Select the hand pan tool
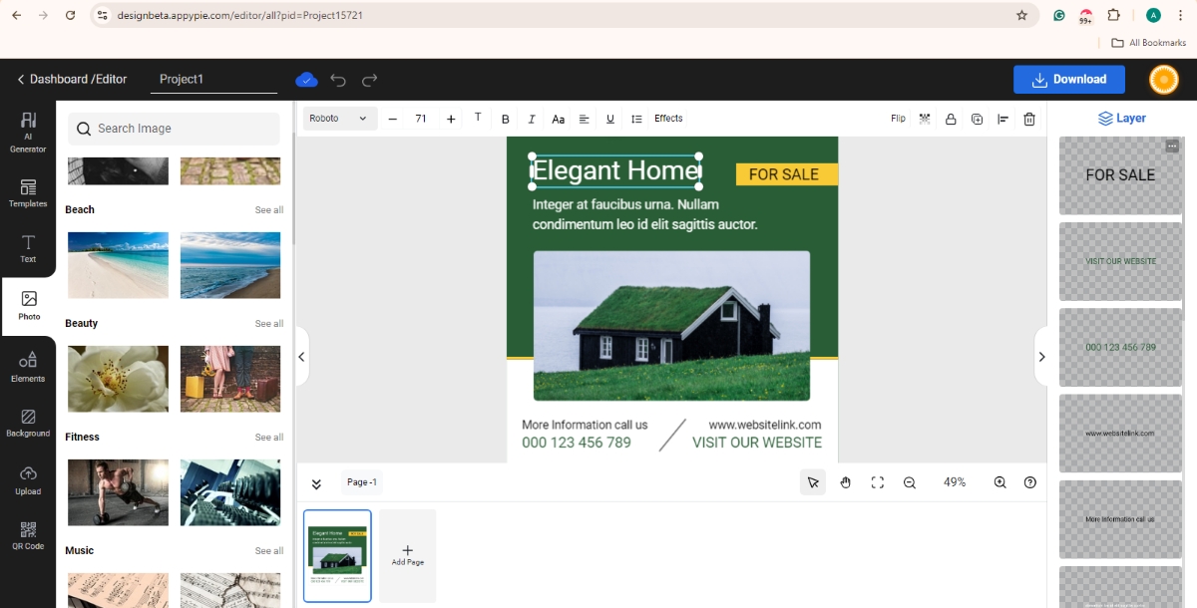 (x=845, y=482)
